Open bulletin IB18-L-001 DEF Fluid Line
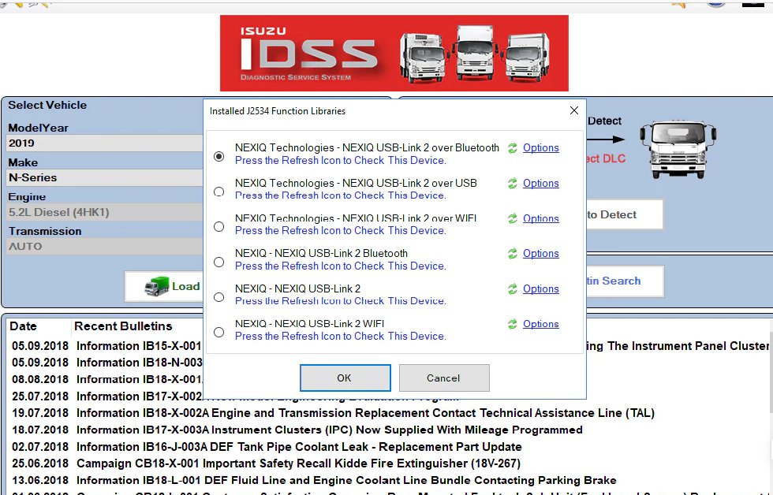Image resolution: width=773 pixels, height=495 pixels. tap(314, 480)
